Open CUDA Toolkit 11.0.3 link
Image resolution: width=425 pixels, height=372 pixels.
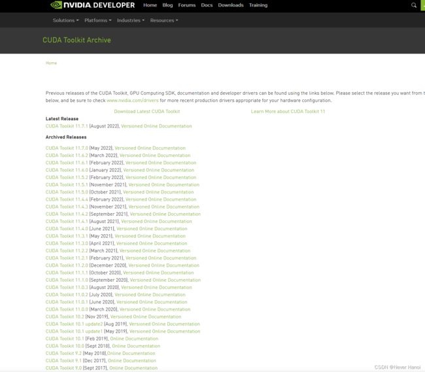[67, 287]
